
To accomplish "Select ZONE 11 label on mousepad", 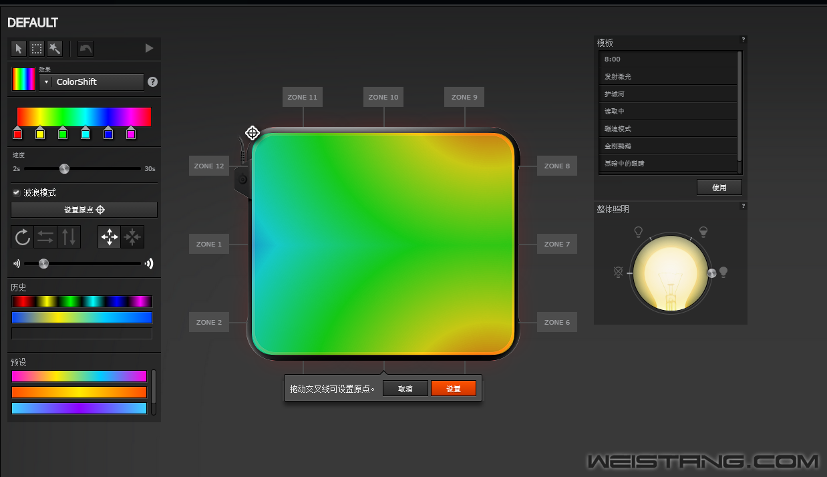I will tap(302, 97).
